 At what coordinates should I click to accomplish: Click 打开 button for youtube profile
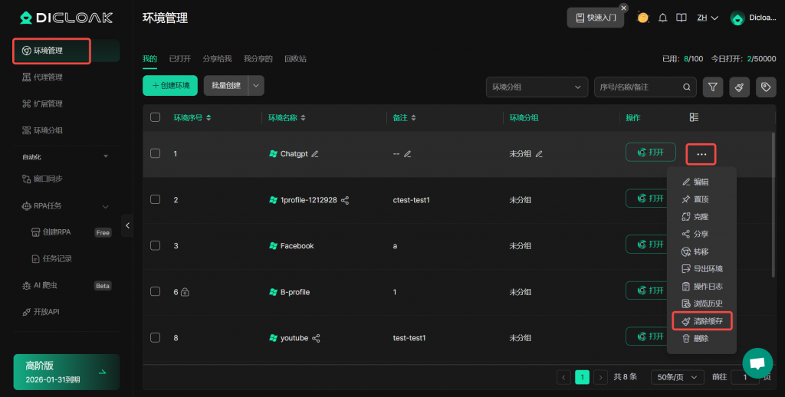650,336
